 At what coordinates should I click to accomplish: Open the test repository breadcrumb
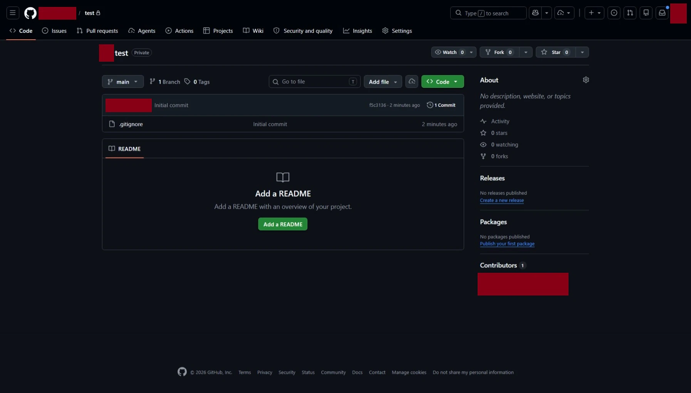89,13
